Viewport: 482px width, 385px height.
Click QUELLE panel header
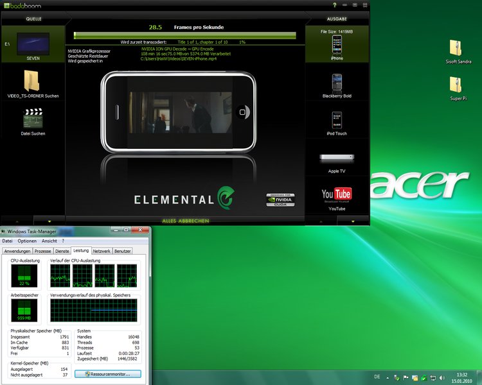click(x=33, y=19)
